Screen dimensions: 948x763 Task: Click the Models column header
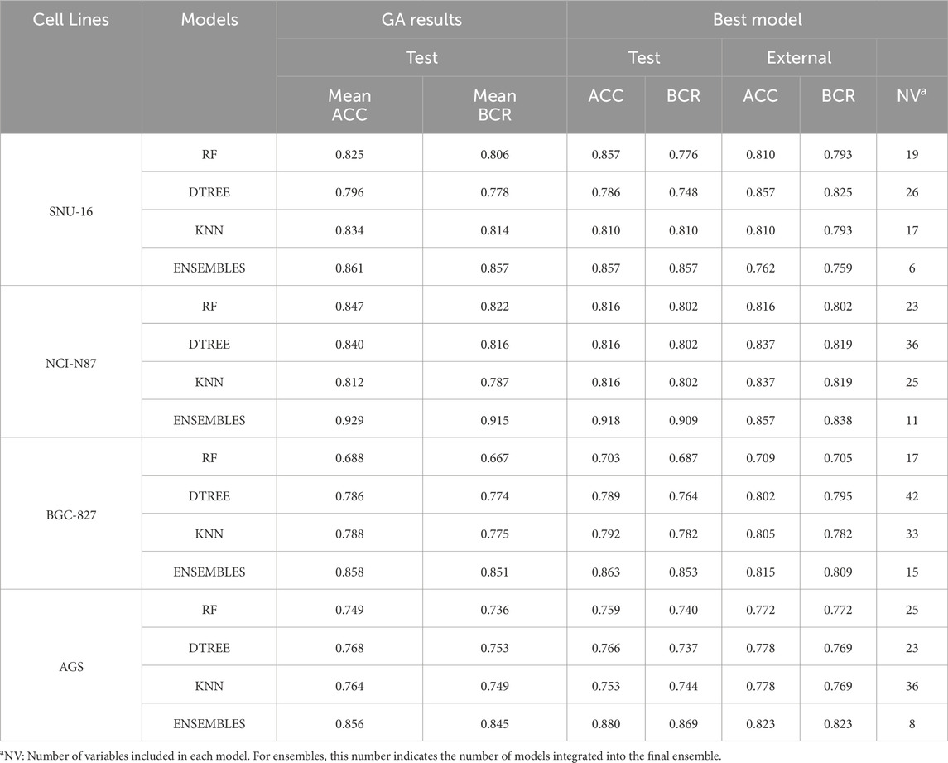(x=209, y=19)
